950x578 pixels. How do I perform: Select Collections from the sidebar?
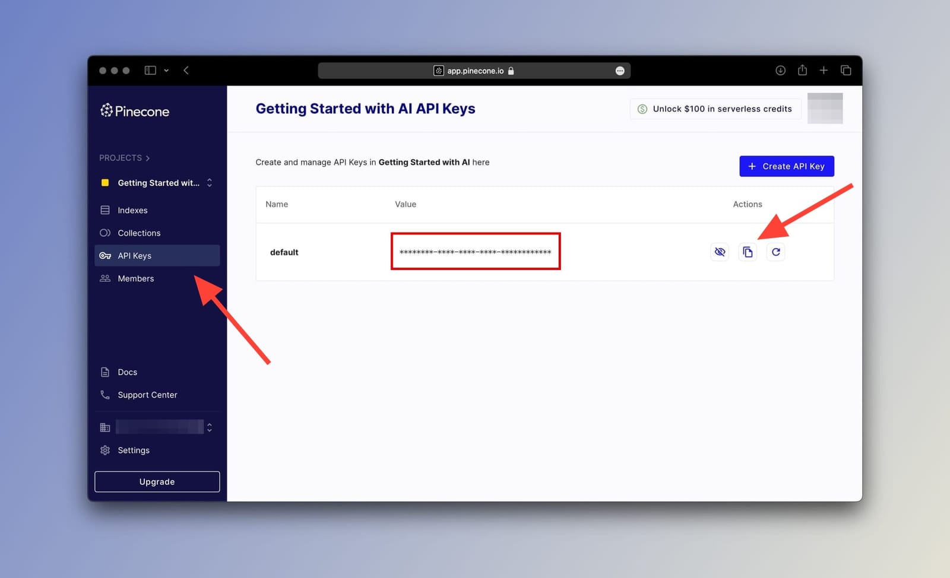138,233
